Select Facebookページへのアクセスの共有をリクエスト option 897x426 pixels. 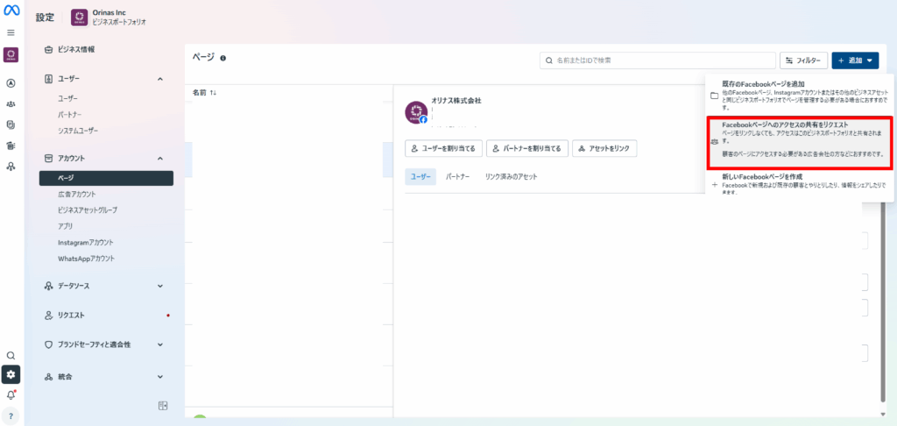tap(801, 139)
